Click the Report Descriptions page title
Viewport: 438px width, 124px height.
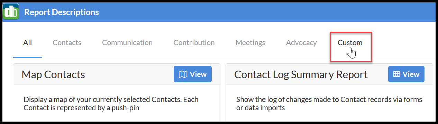[62, 12]
